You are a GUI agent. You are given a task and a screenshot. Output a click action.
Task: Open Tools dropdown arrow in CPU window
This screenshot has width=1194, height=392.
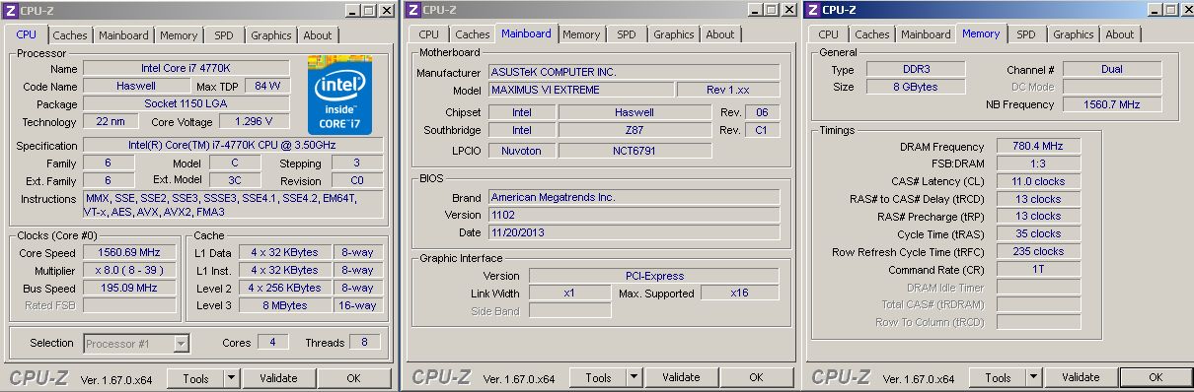232,378
